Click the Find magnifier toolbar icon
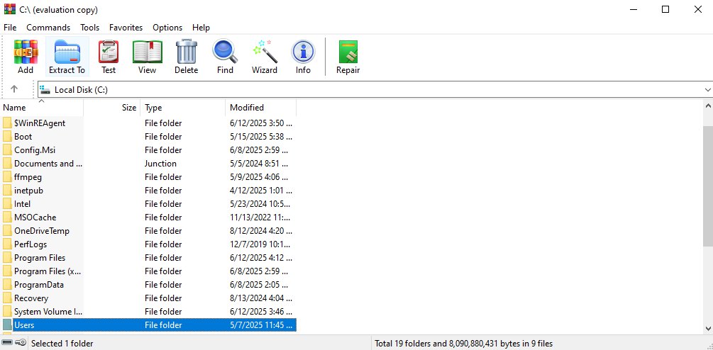The image size is (713, 350). pos(225,52)
